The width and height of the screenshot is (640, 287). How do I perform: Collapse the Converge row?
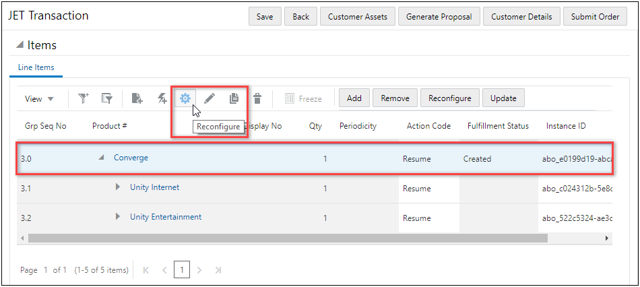[101, 158]
